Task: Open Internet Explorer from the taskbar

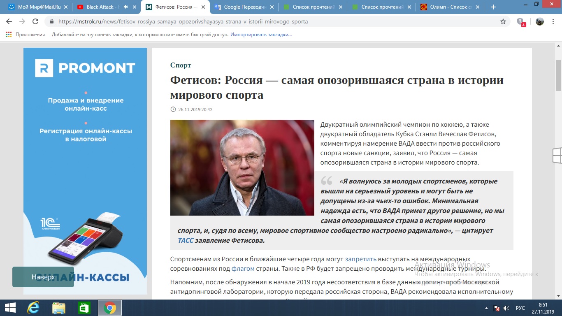Action: (x=33, y=308)
